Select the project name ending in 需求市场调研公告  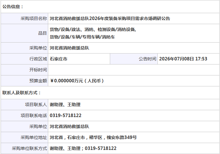pyautogui.click(x=110, y=18)
